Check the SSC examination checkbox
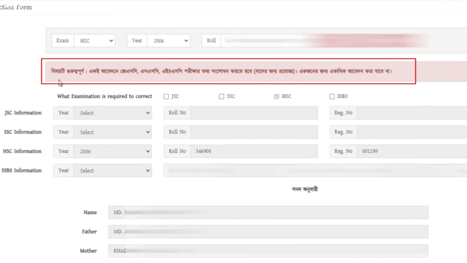 [221, 96]
